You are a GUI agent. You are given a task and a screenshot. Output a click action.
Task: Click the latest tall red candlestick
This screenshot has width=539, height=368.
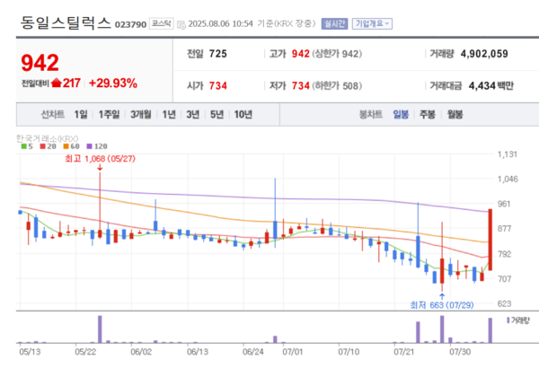(490, 240)
